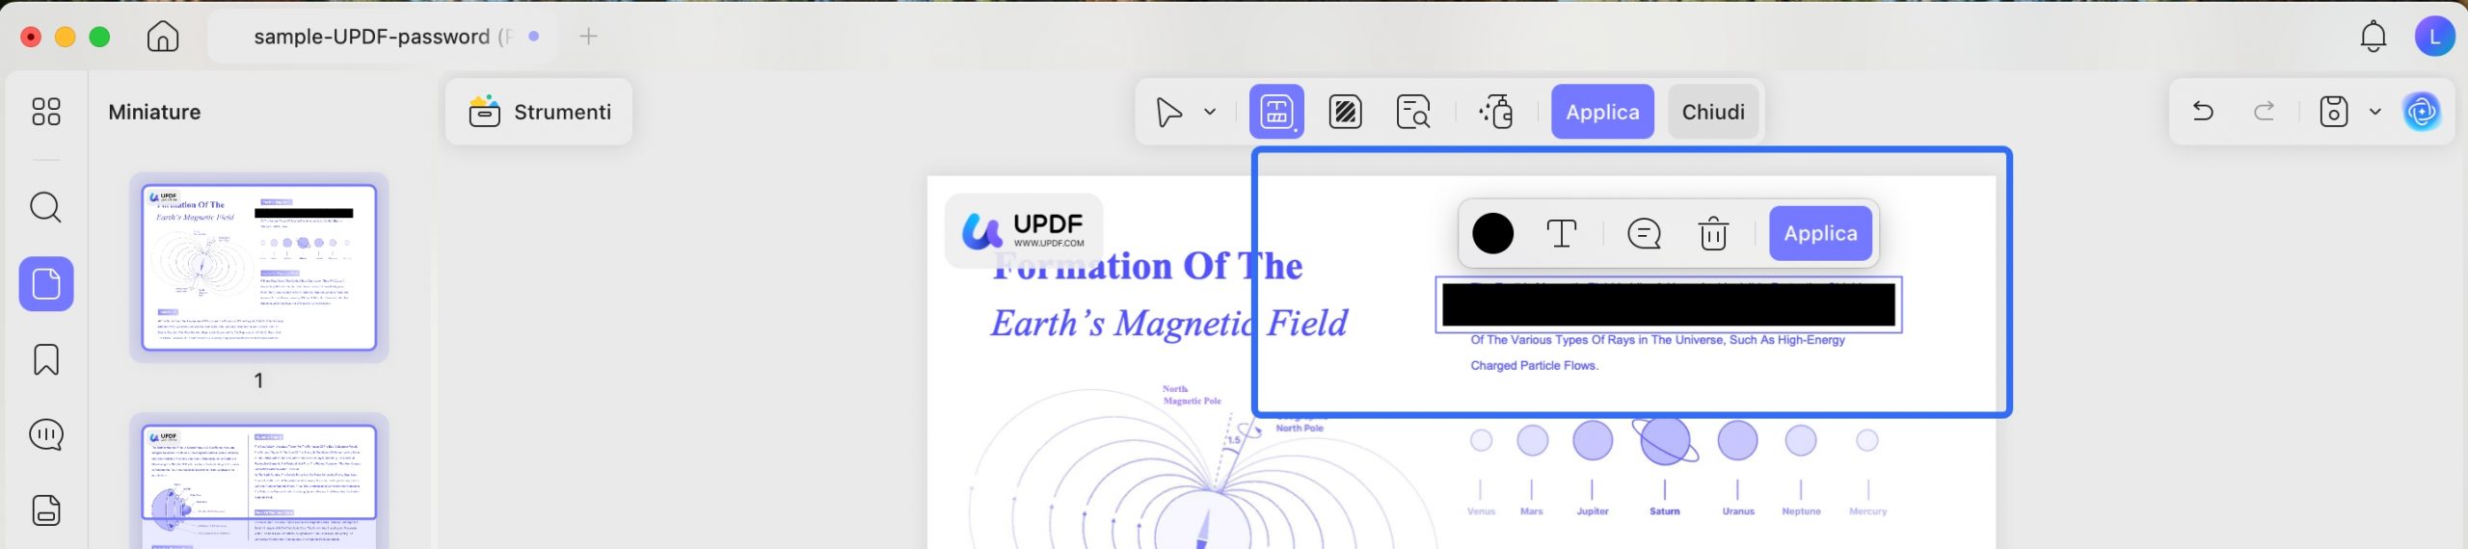Click the UPDF logo watermark on page
The image size is (2468, 549).
[x=1023, y=231]
